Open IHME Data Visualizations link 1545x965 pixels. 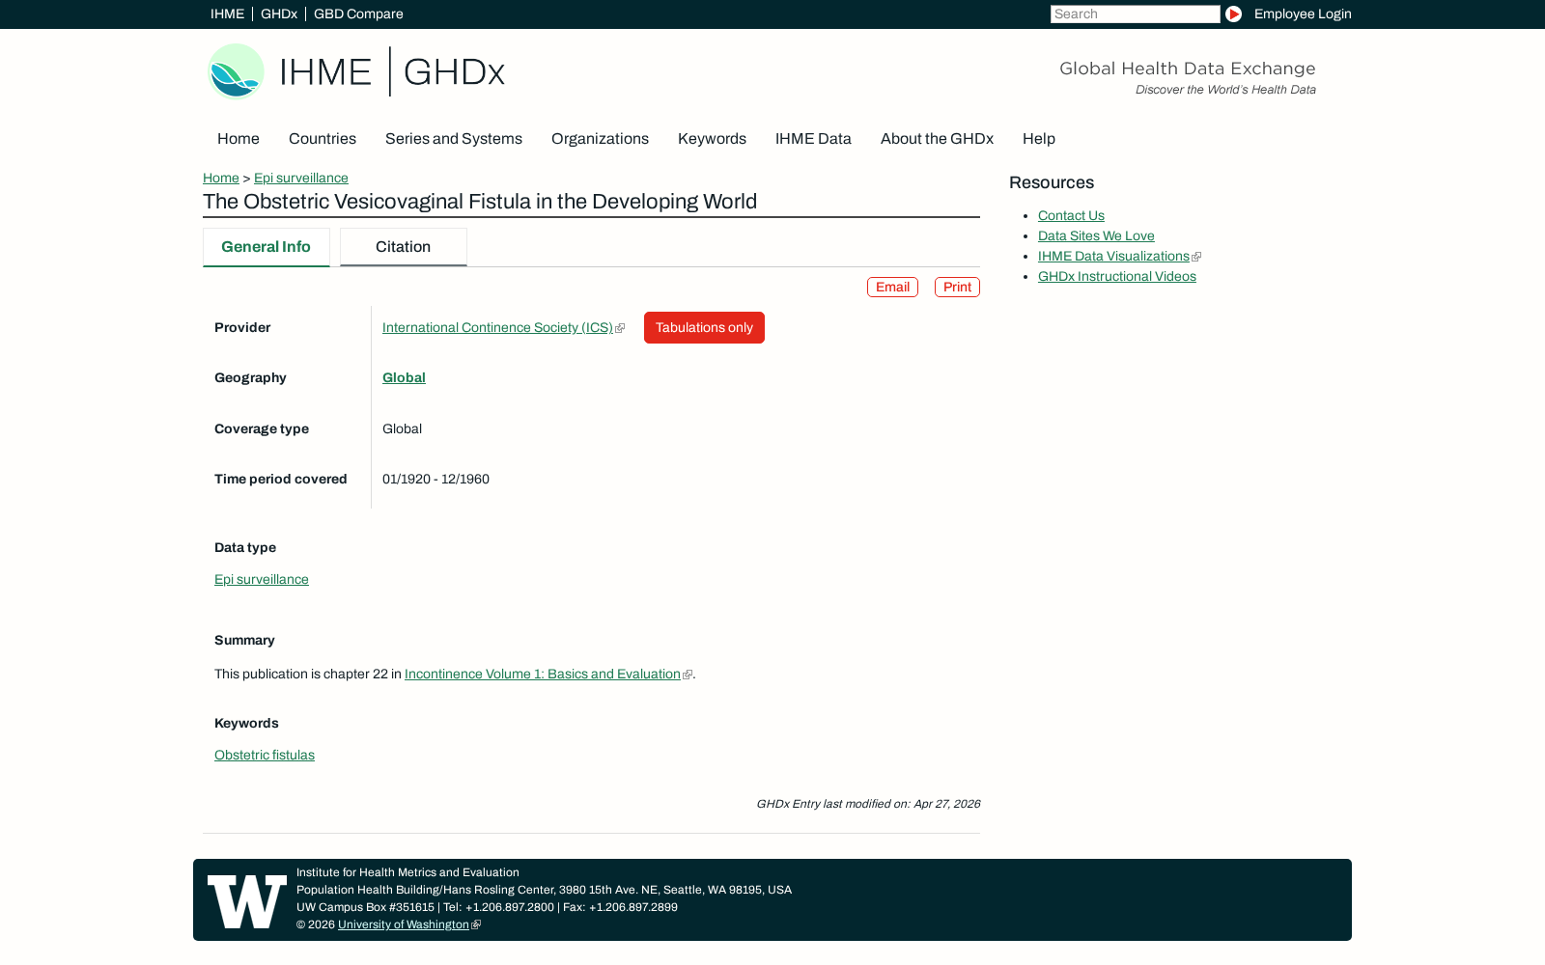(x=1113, y=257)
